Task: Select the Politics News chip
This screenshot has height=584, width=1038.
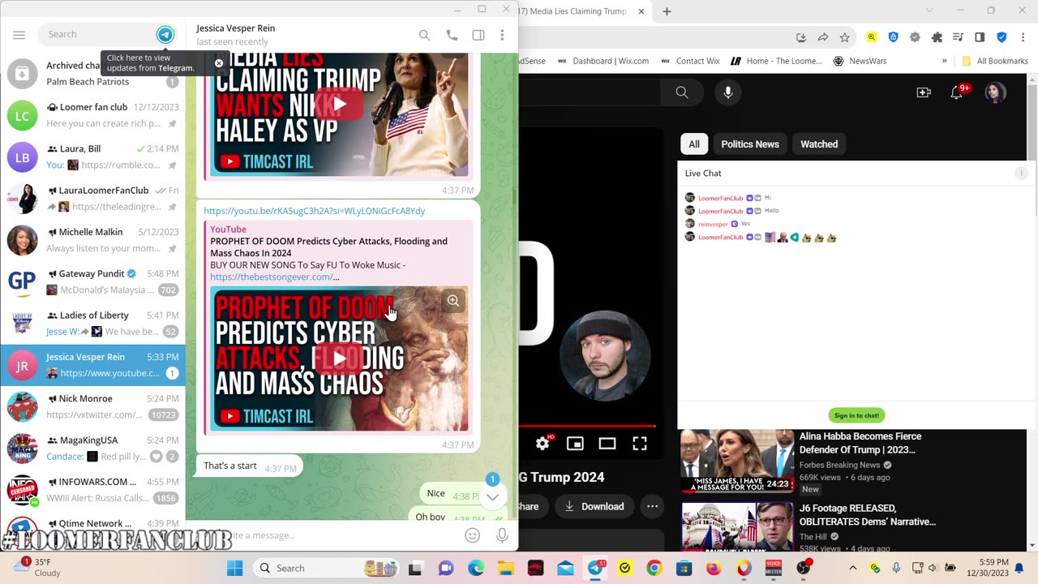Action: click(750, 144)
